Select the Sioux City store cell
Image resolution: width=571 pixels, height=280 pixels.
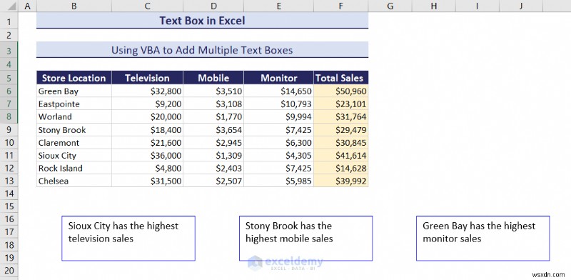[74, 155]
